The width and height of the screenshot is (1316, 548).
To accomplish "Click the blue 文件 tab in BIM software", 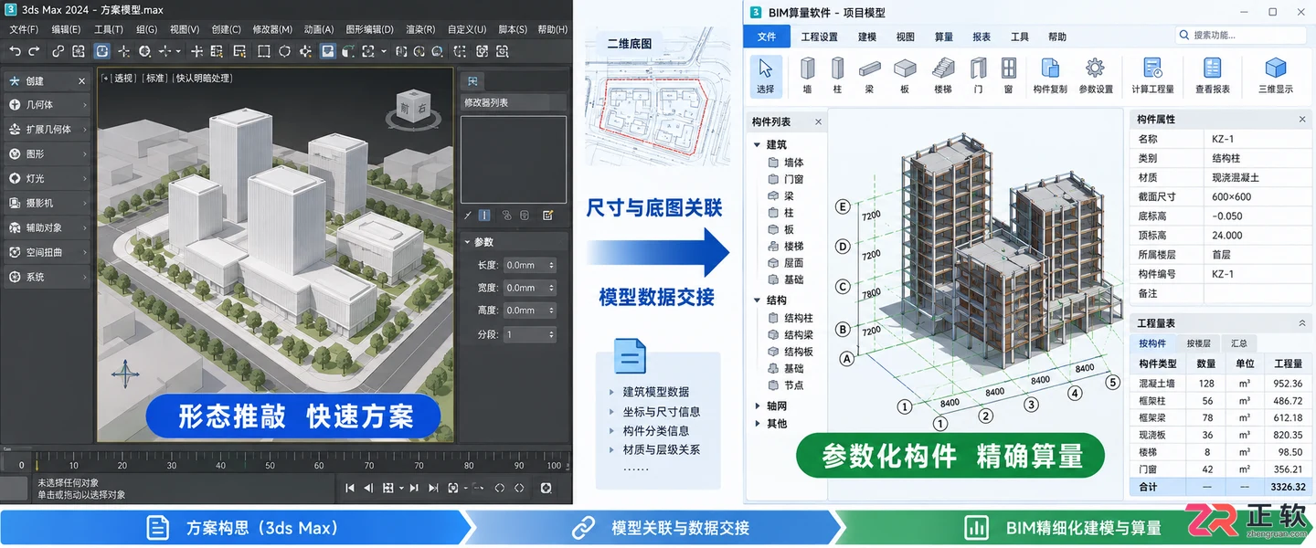I will tap(767, 37).
